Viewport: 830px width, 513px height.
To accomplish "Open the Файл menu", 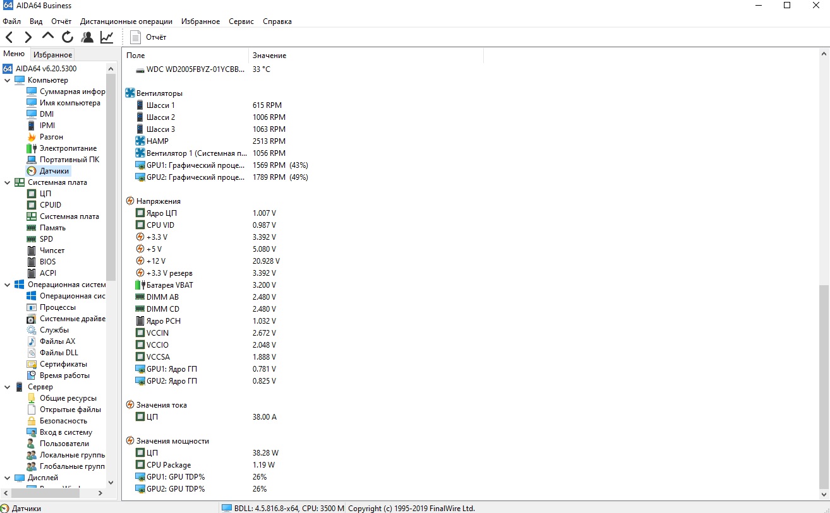I will [x=12, y=21].
